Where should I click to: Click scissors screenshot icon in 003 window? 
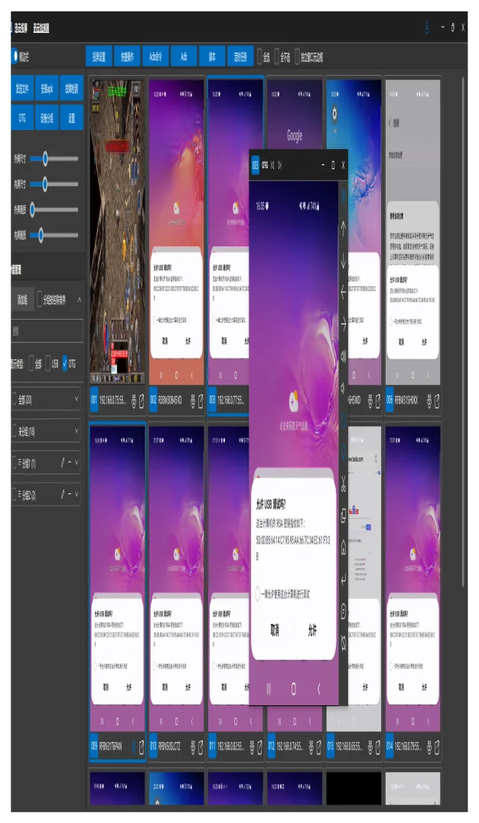pyautogui.click(x=344, y=484)
